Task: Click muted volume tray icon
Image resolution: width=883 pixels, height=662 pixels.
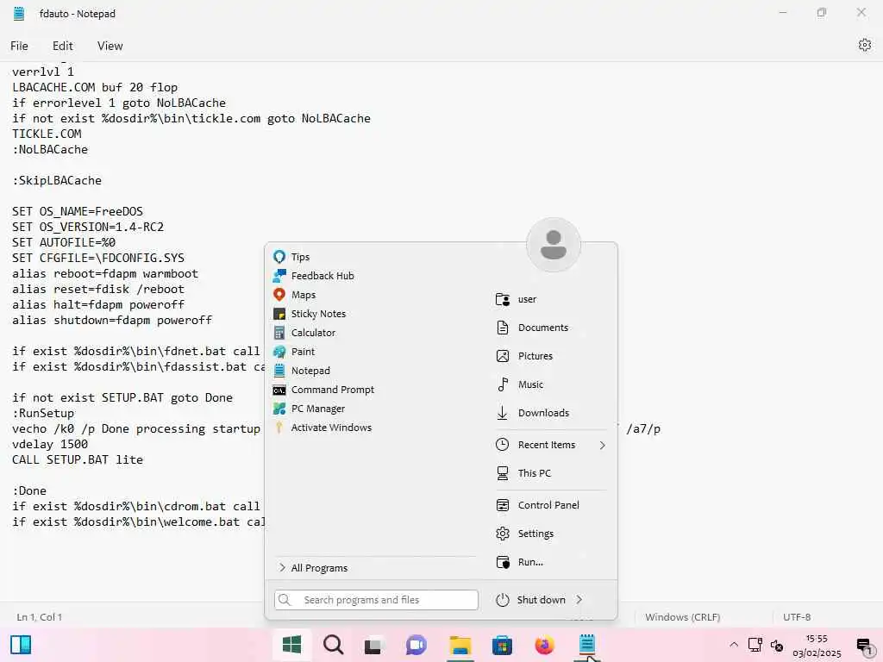Action: click(777, 645)
